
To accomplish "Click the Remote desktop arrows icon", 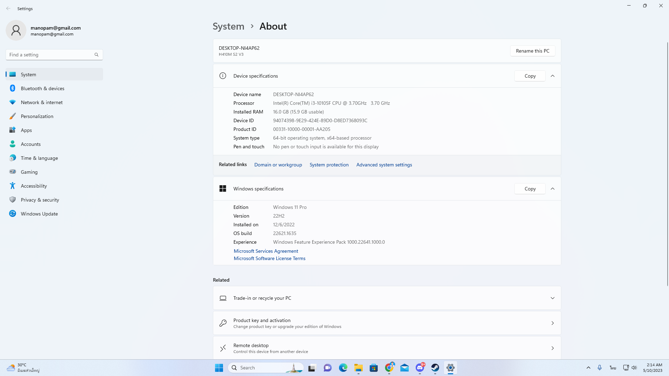I will pyautogui.click(x=223, y=348).
